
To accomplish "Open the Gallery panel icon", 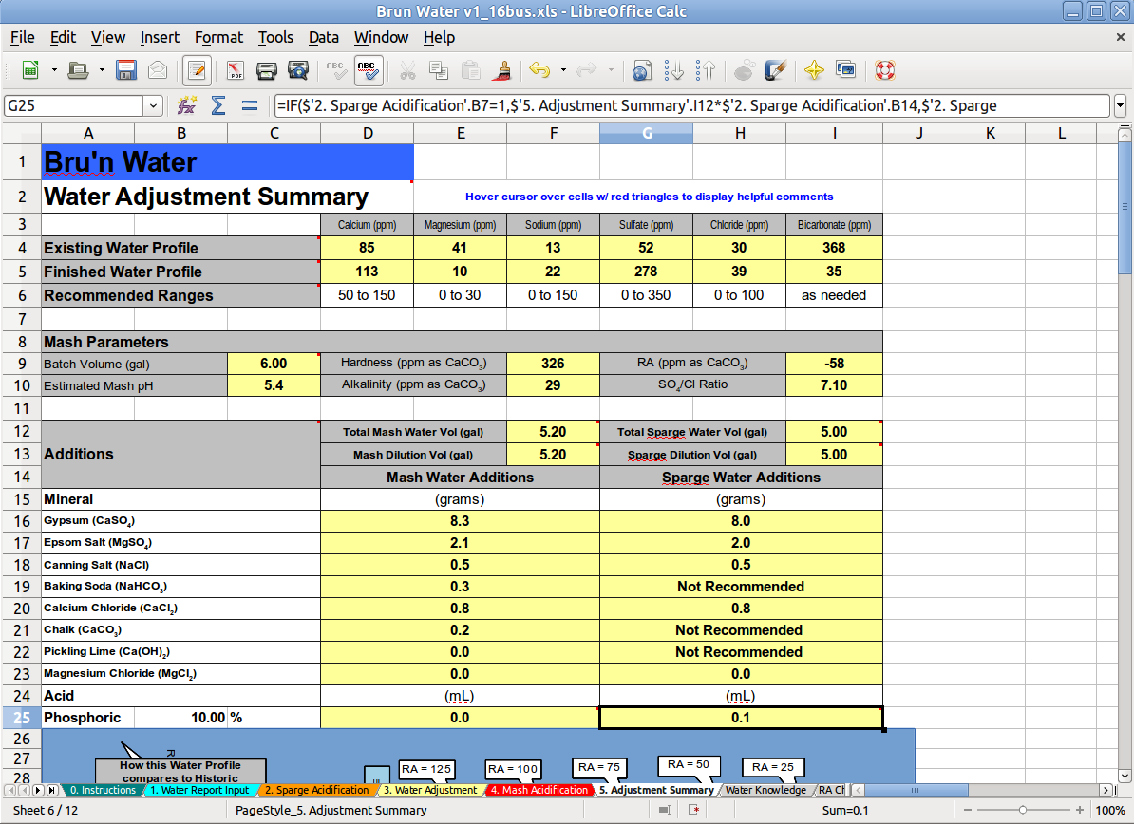I will (x=845, y=70).
